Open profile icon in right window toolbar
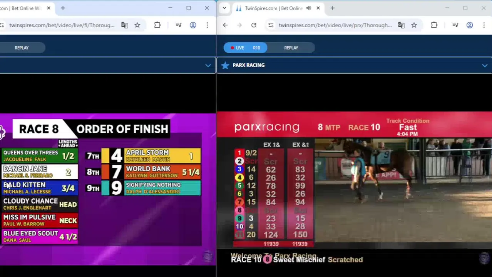Image resolution: width=492 pixels, height=277 pixels. tap(470, 25)
